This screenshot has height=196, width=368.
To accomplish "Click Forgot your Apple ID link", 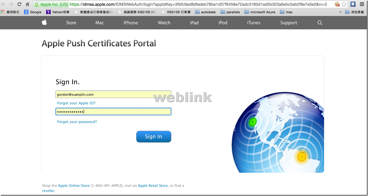I will pyautogui.click(x=76, y=103).
